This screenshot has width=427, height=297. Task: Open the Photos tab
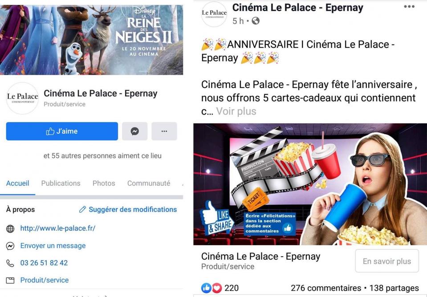[104, 183]
